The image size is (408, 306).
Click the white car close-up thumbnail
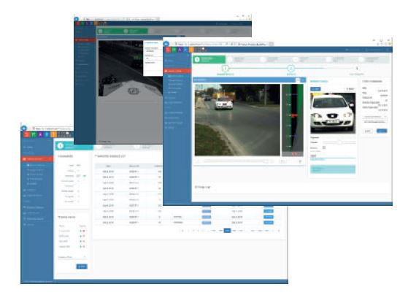(x=333, y=113)
